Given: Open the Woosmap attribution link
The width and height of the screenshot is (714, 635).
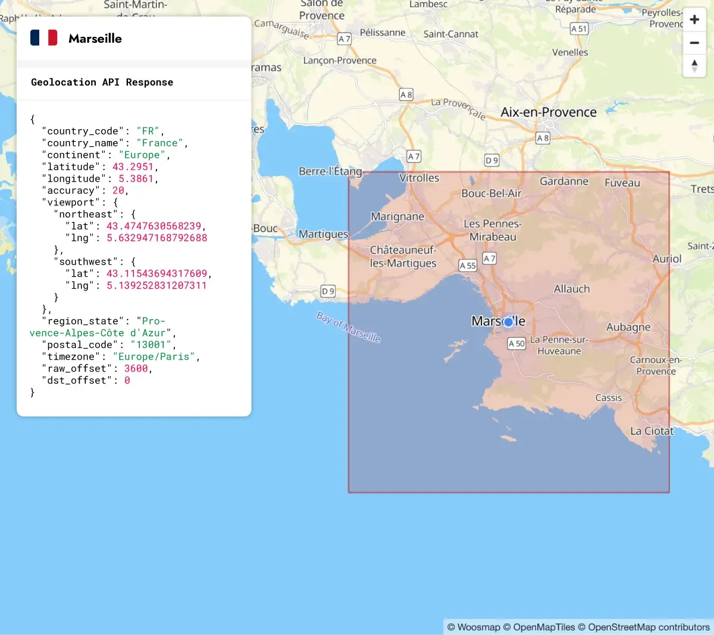Looking at the screenshot, I should 474,627.
